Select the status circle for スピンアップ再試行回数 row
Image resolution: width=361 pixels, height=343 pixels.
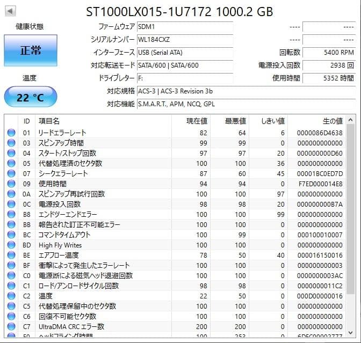coord(11,194)
